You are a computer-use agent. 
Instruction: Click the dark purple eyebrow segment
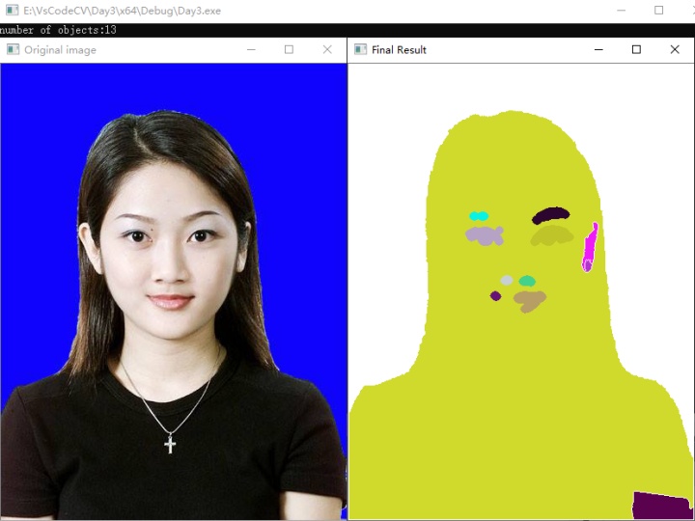(x=551, y=215)
